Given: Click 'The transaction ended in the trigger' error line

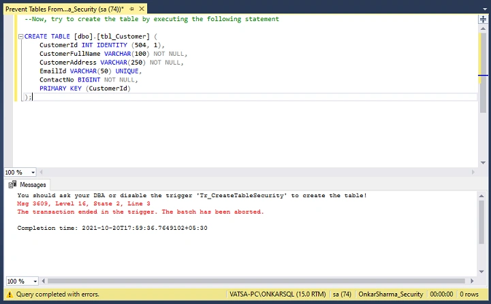Looking at the screenshot, I should [140, 212].
